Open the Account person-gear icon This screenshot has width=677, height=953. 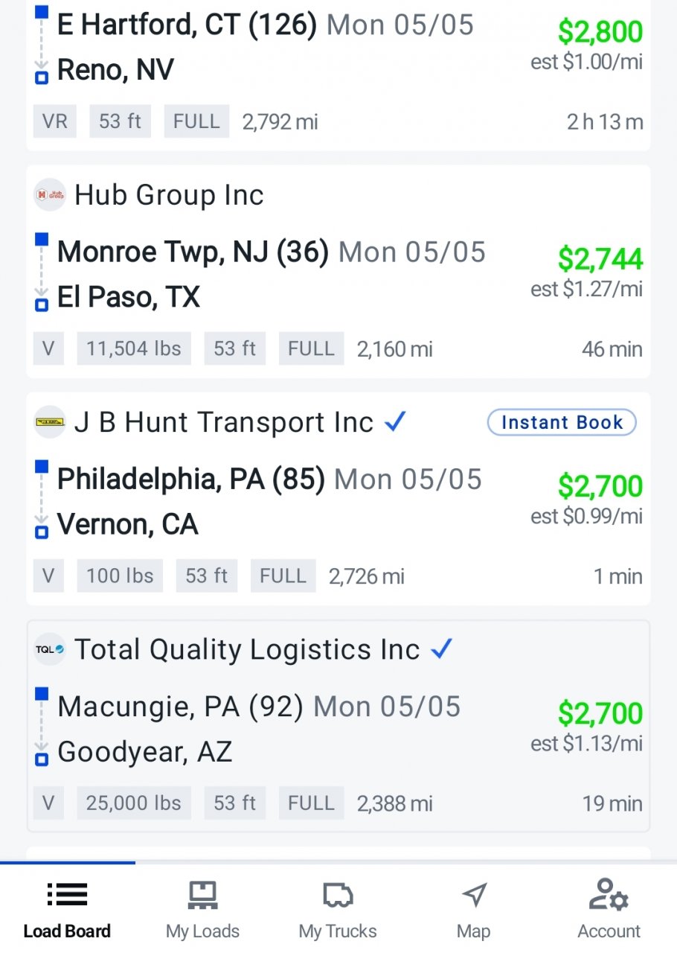609,894
